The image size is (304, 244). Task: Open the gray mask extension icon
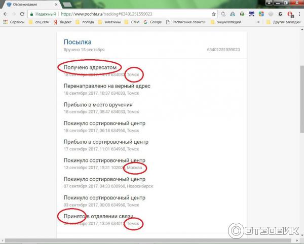point(223,14)
